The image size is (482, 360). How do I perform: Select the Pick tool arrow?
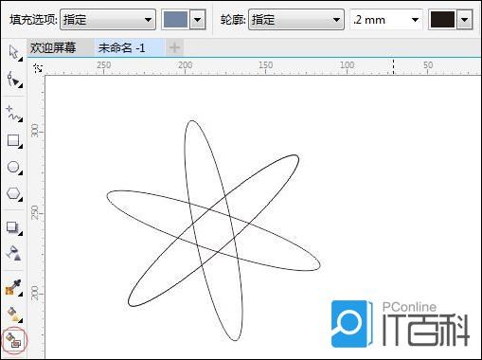(13, 52)
